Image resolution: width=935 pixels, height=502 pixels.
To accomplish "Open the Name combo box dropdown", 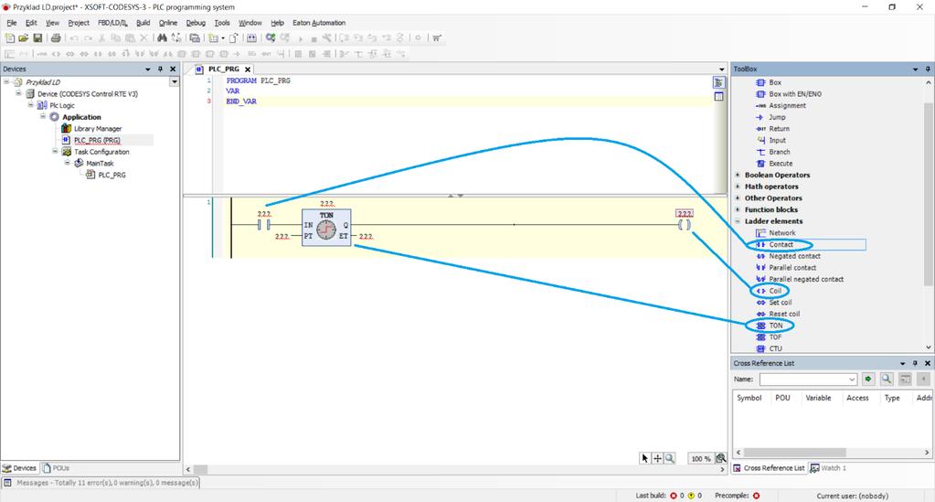I will pyautogui.click(x=852, y=379).
